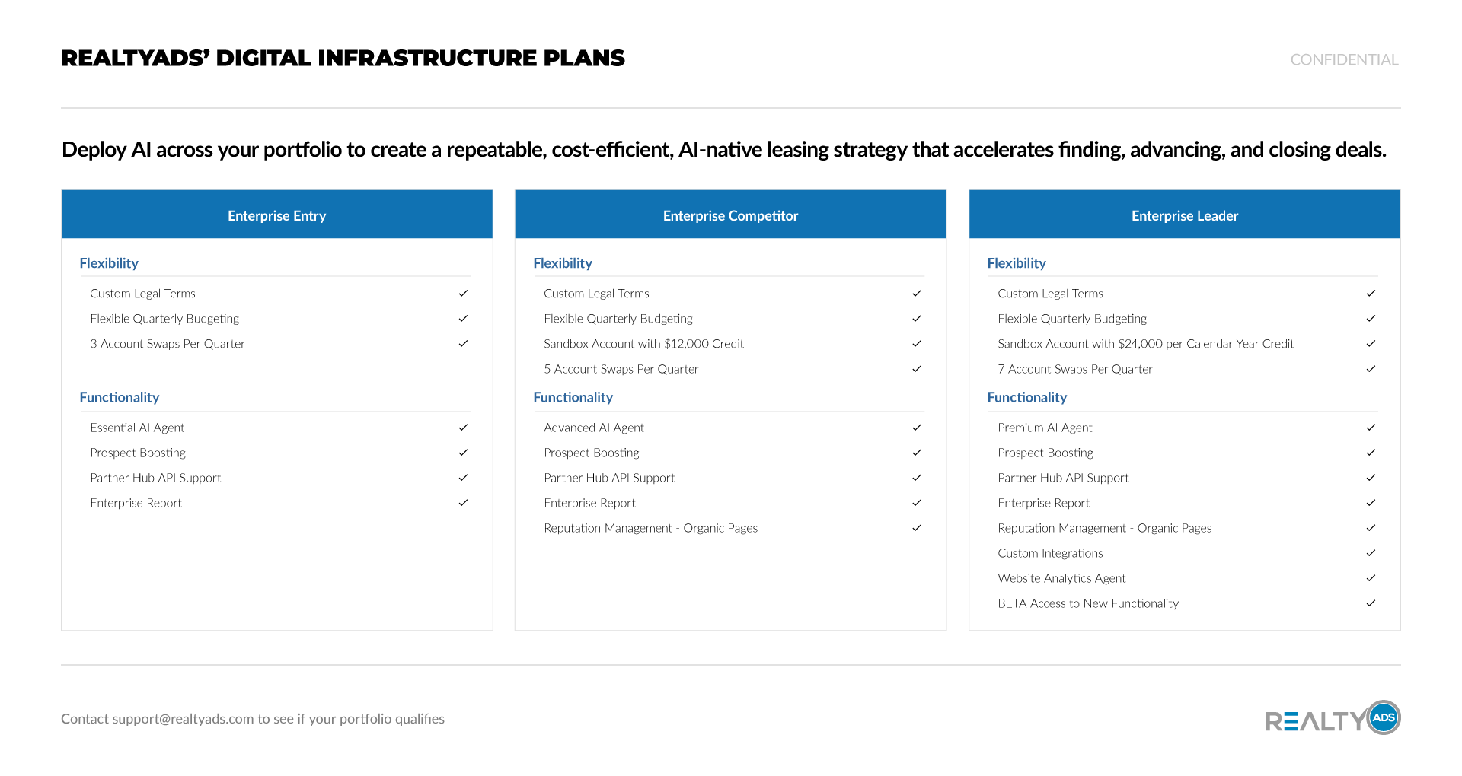Click Functionality heading in Enterprise Entry
Image resolution: width=1462 pixels, height=776 pixels.
pos(120,397)
